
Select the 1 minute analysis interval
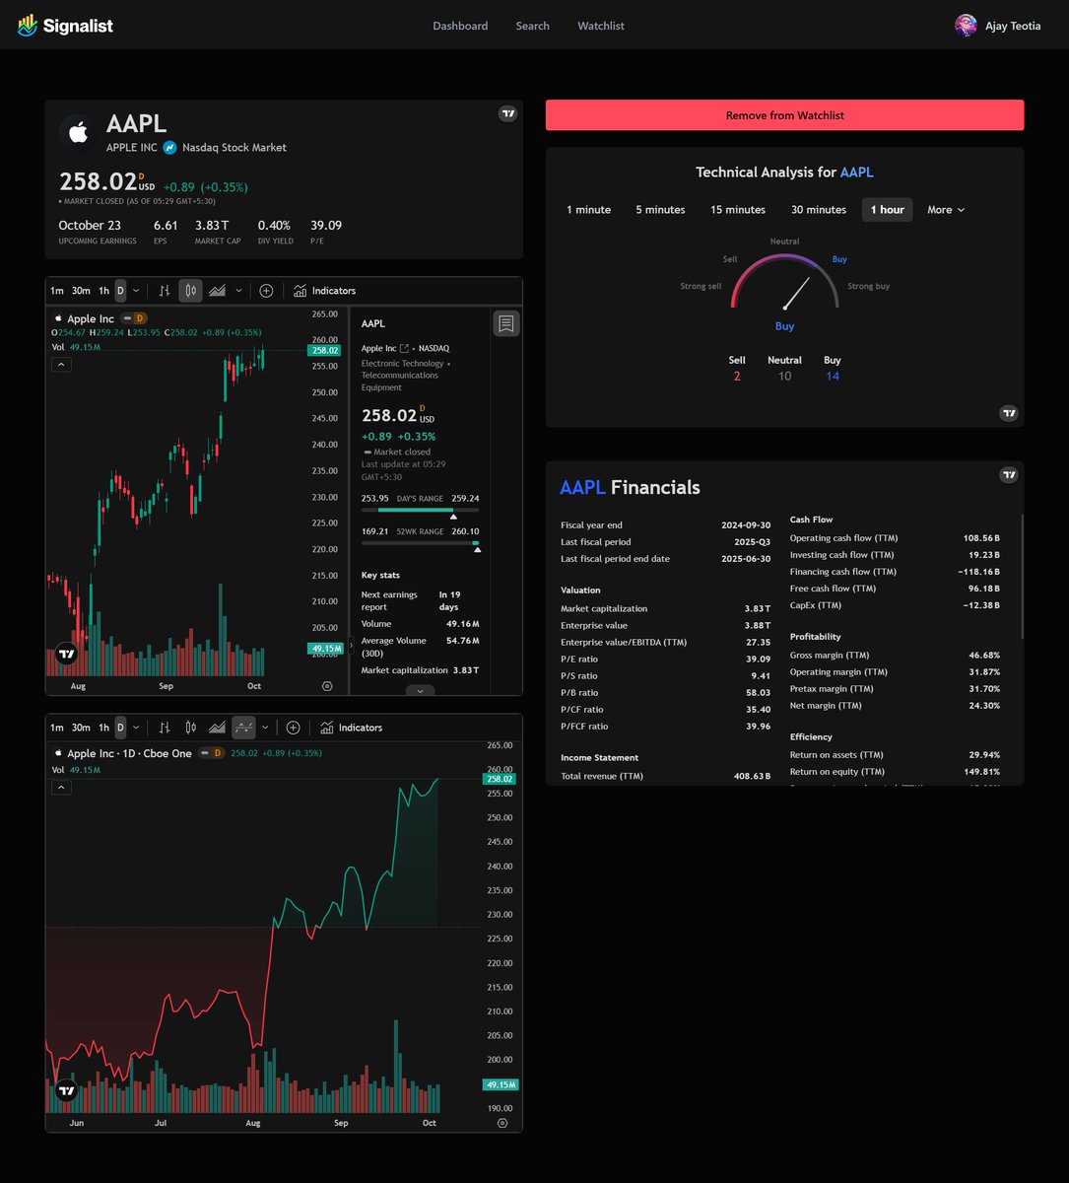588,210
